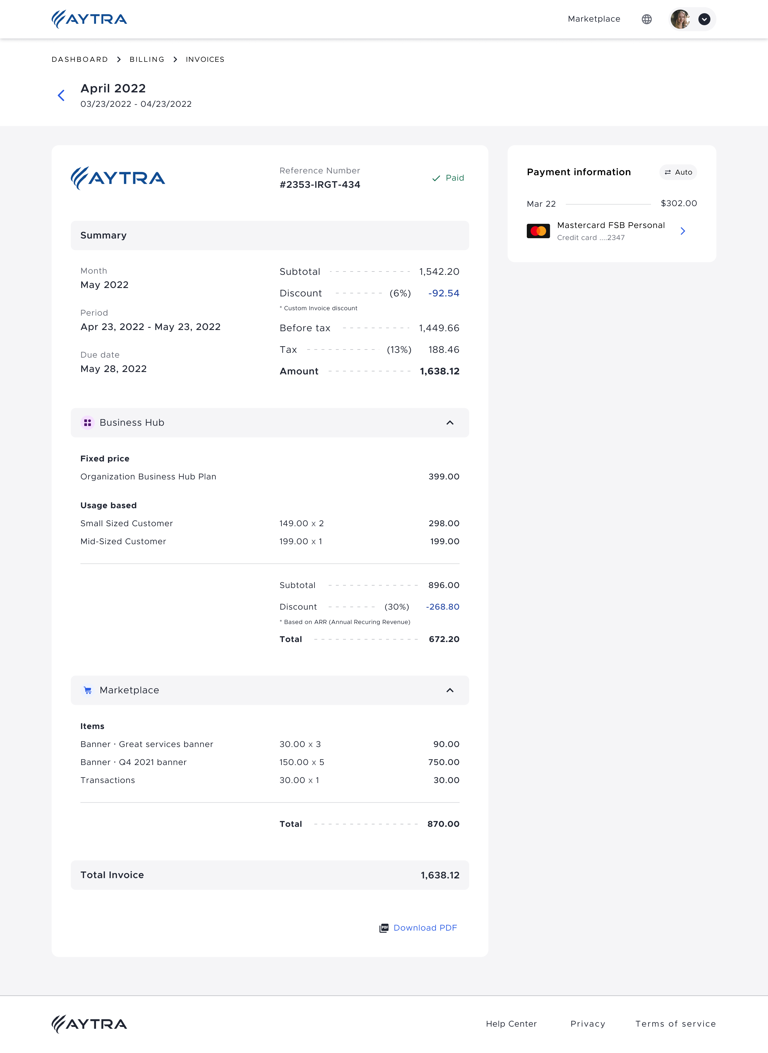
Task: Go back using the blue left arrow
Action: click(x=61, y=95)
